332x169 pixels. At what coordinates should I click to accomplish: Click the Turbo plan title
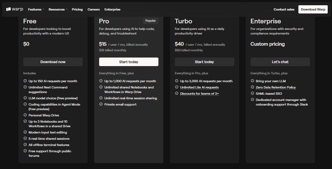tap(183, 21)
